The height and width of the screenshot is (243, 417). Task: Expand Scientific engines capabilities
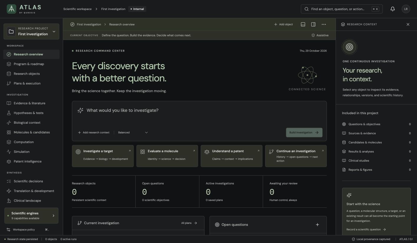[x=31, y=216]
